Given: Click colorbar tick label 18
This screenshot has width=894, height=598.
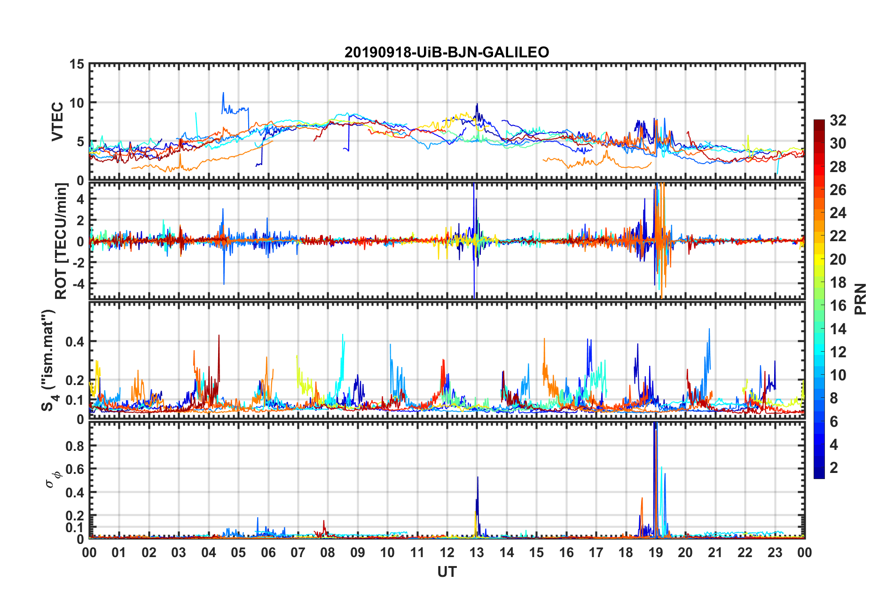Looking at the screenshot, I should 838,283.
